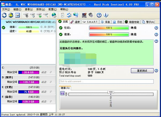Viewport: 161px width, 117px height.
Task: Click help icon beside the 健康 bar
Action: tap(156, 34)
